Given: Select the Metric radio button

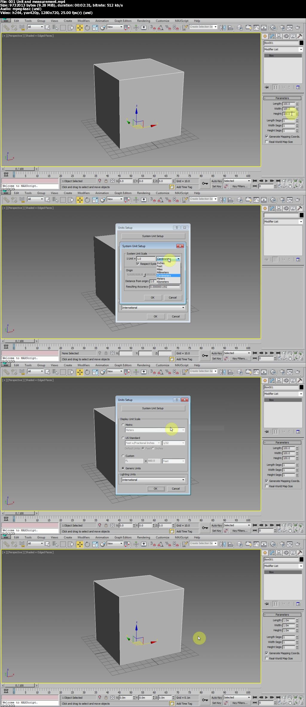Looking at the screenshot, I should point(123,424).
